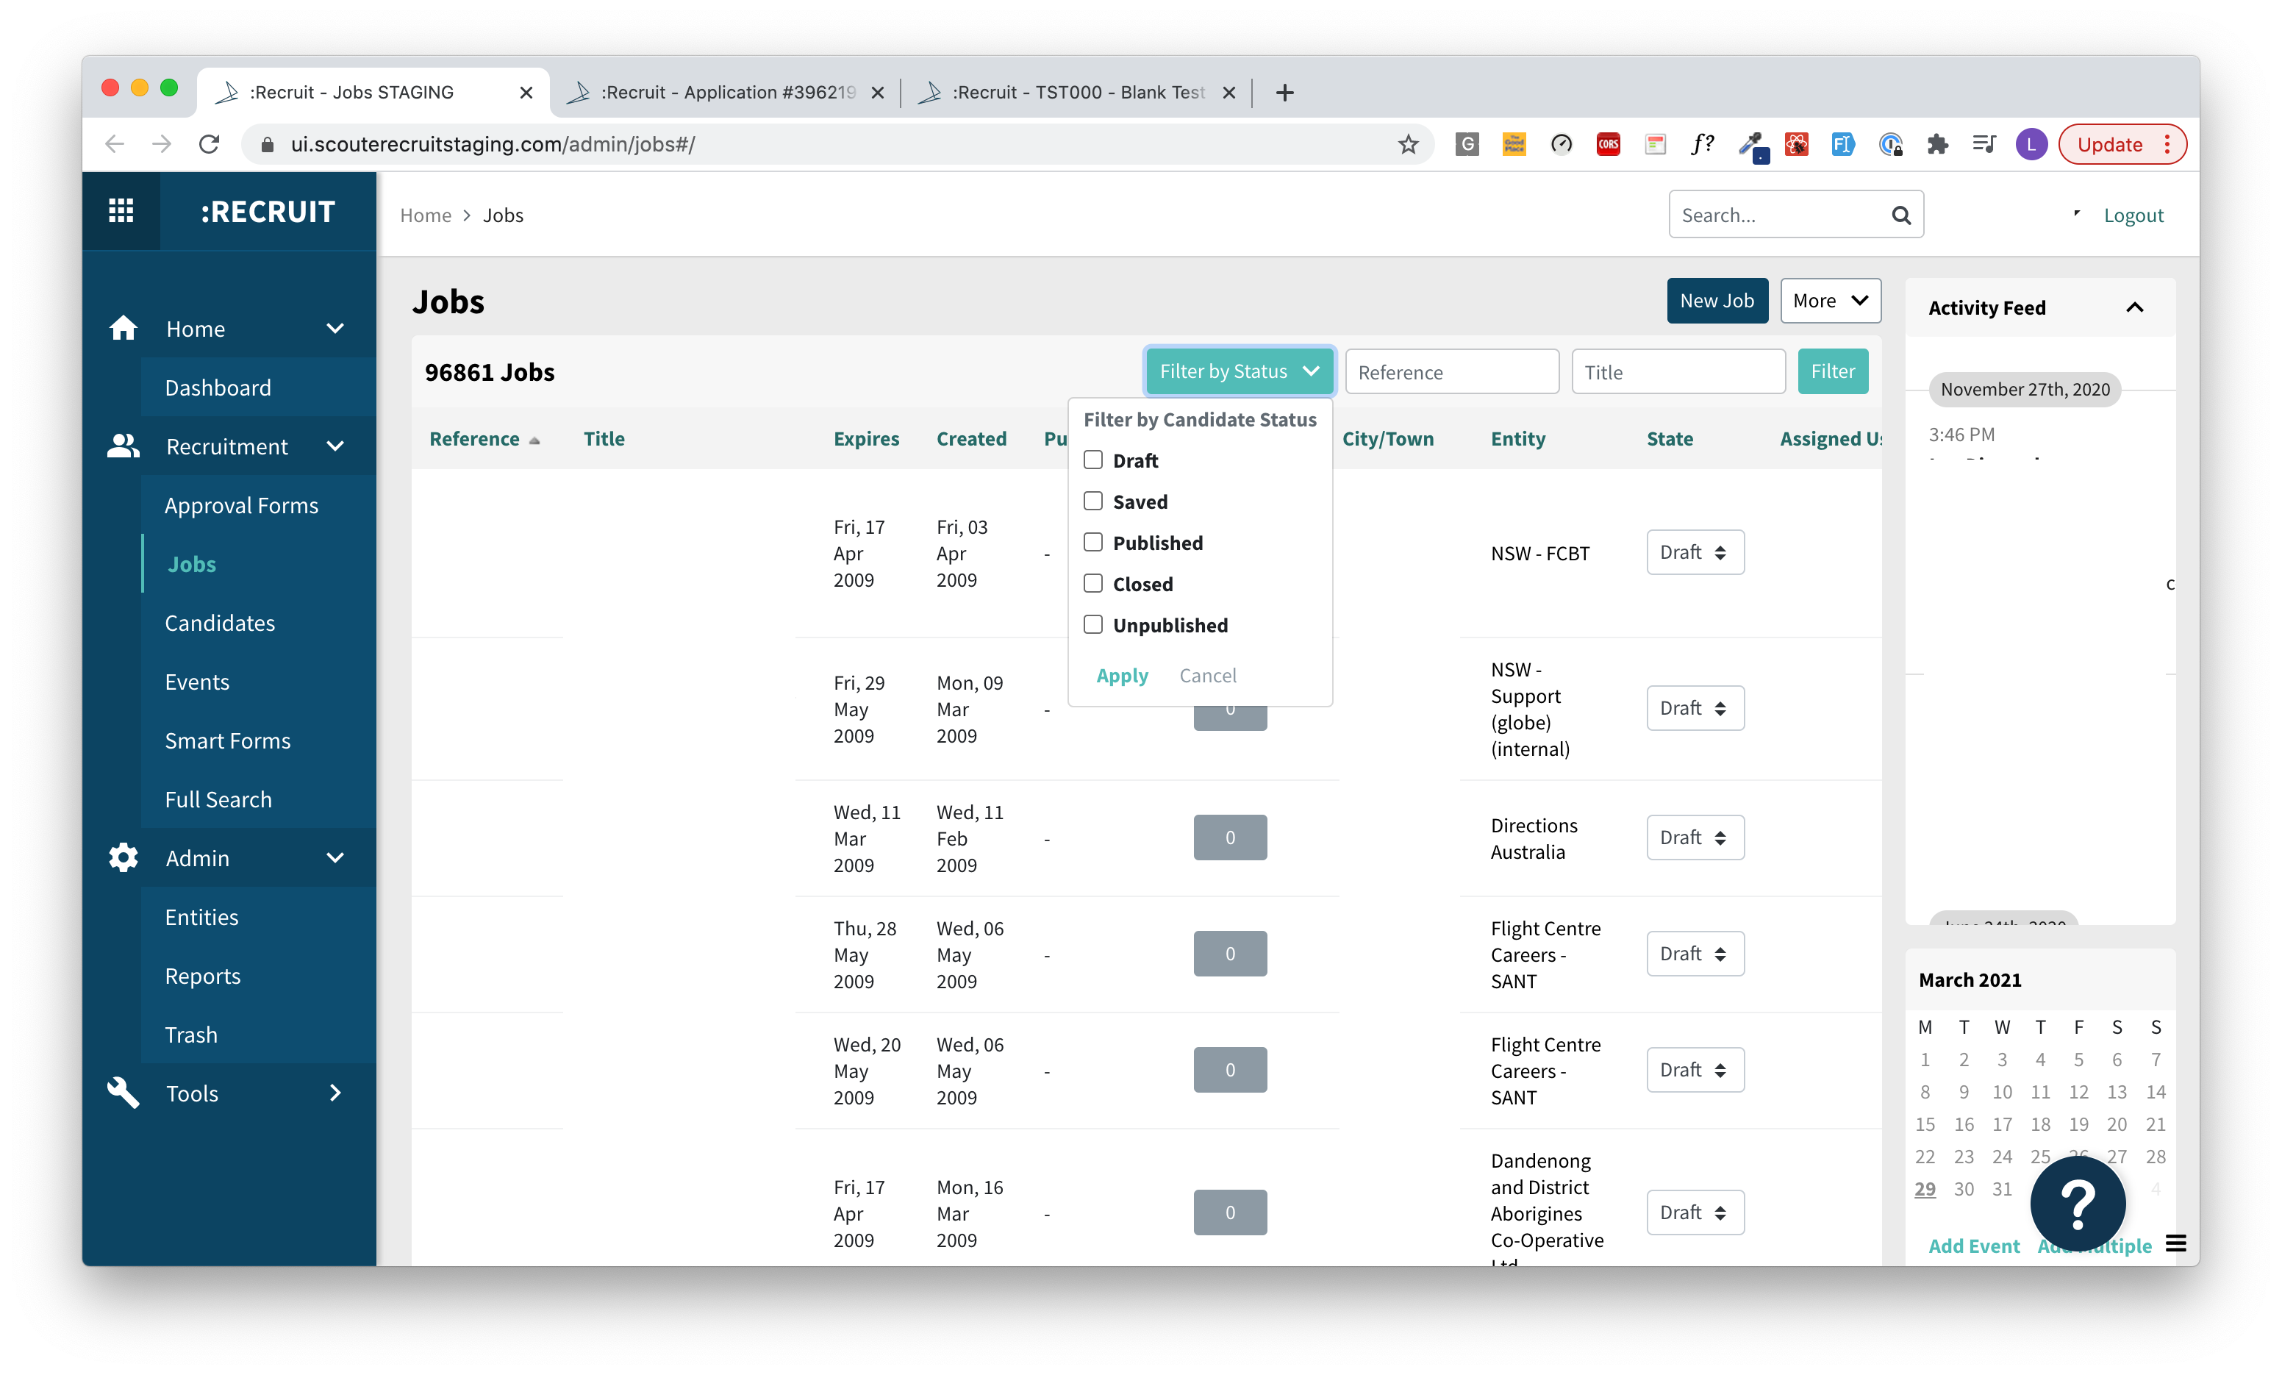Image resolution: width=2282 pixels, height=1375 pixels.
Task: Bookmark page with the star icon
Action: 1408,145
